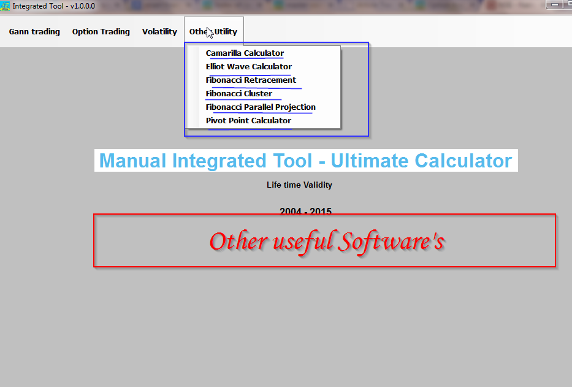This screenshot has width=572, height=387.
Task: Open the Gann trading menu
Action: click(x=34, y=31)
